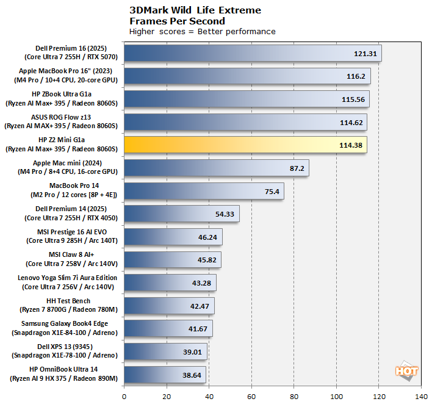
Task: Click the 54.33 score value
Action: point(225,214)
